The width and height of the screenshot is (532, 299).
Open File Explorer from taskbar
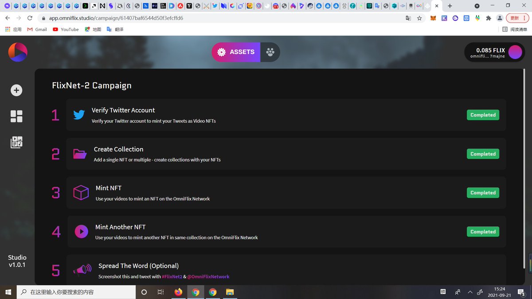(x=230, y=292)
